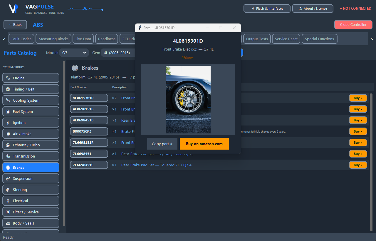Viewport: 376px width, 241px height.
Task: Open the Service Reset tab
Action: click(286, 39)
